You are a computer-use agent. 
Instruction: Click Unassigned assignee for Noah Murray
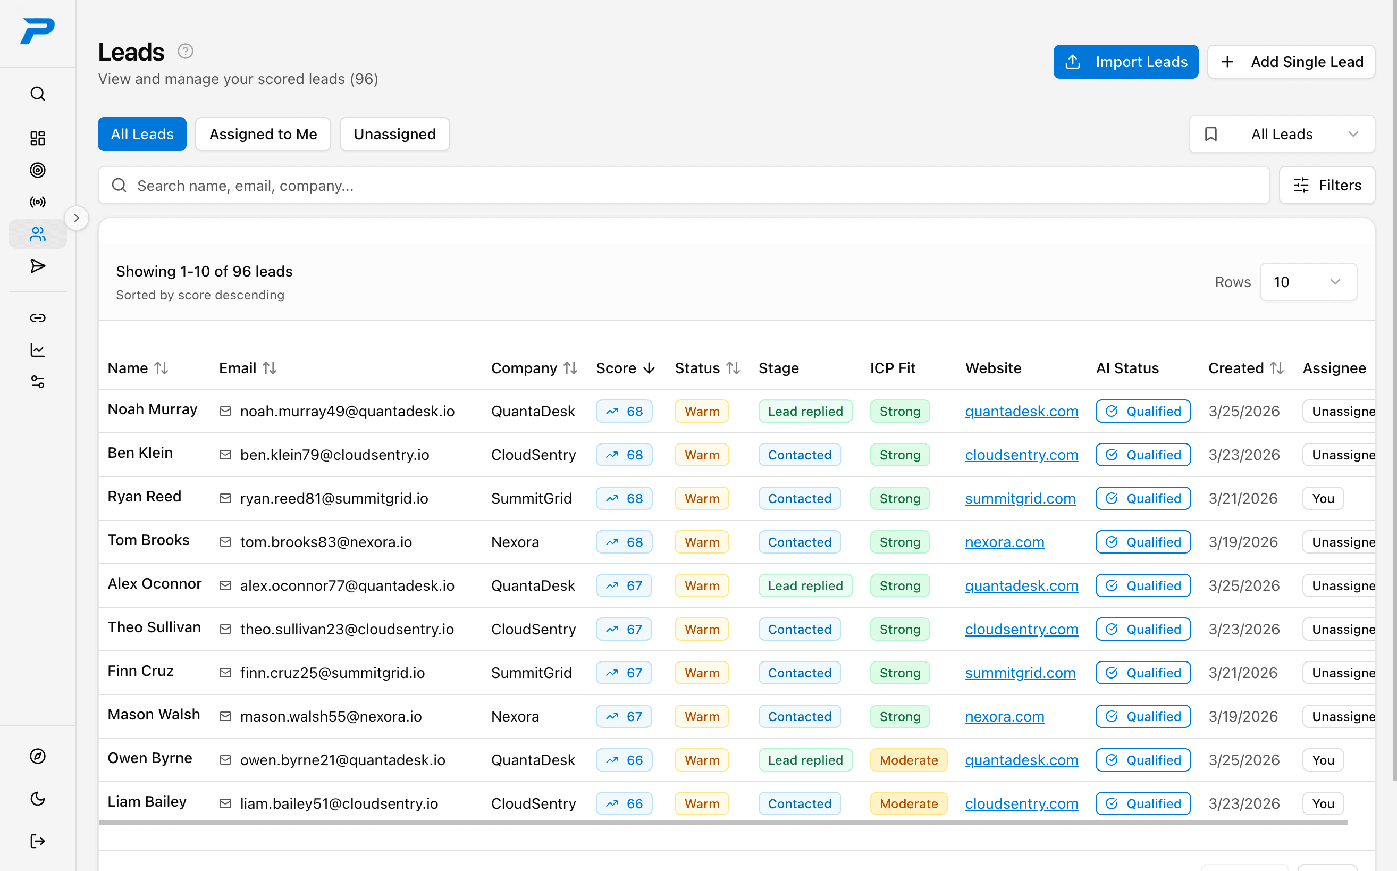click(1339, 412)
